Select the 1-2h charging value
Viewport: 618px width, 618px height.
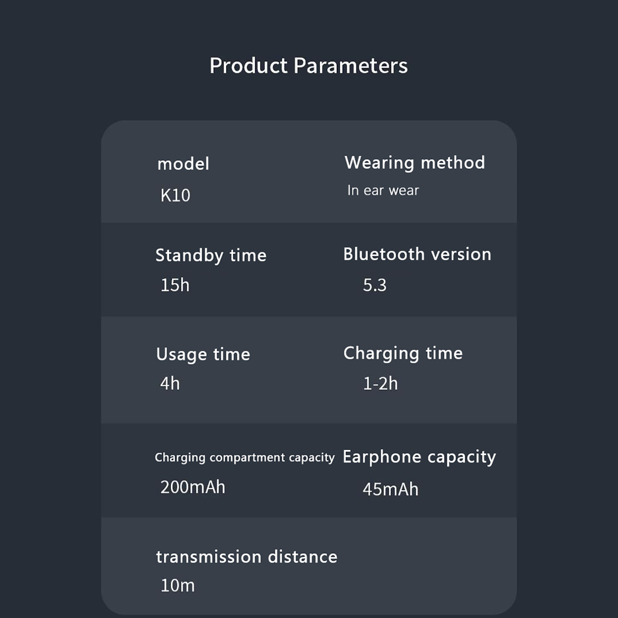pos(380,384)
